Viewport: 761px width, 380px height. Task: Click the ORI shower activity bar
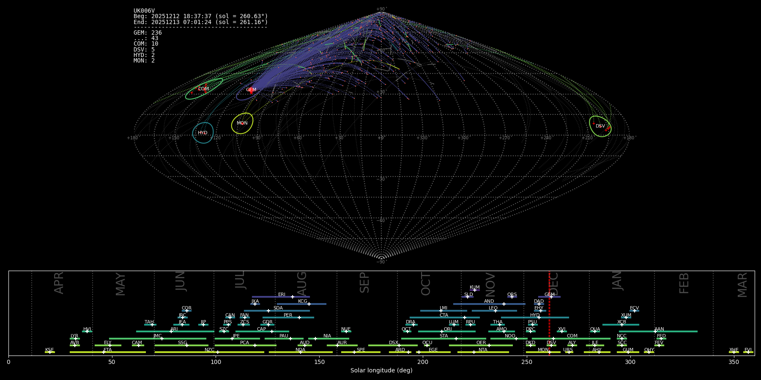(x=446, y=331)
